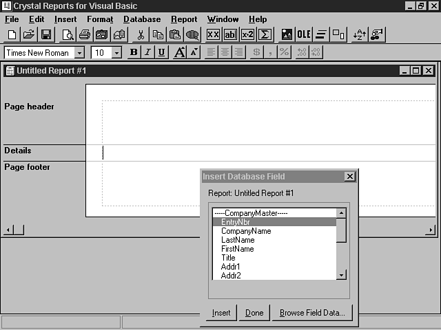Click the Browse Field Data button
This screenshot has height=330, width=441.
[313, 313]
